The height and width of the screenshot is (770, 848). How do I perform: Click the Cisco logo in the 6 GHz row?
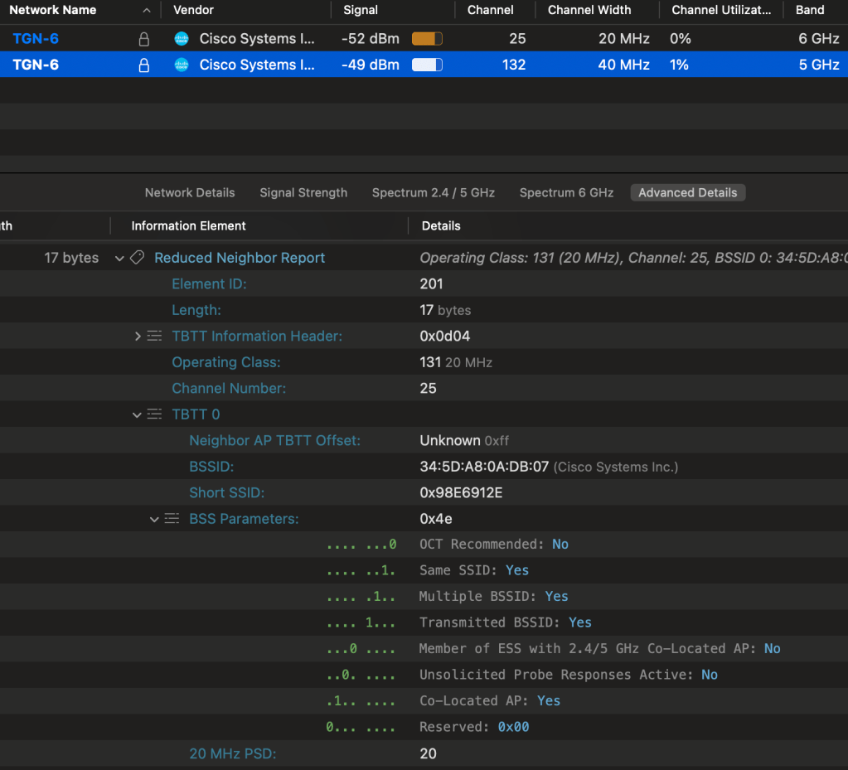coord(182,39)
